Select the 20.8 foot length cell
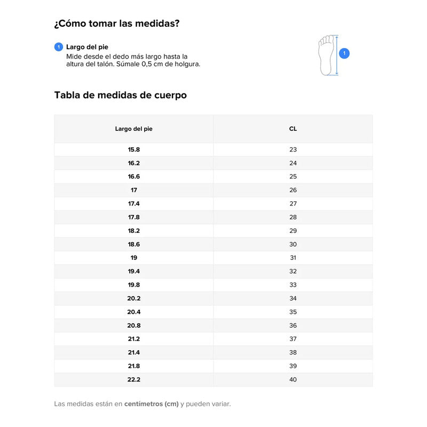Viewport: 427px width, 427px height. pyautogui.click(x=134, y=326)
